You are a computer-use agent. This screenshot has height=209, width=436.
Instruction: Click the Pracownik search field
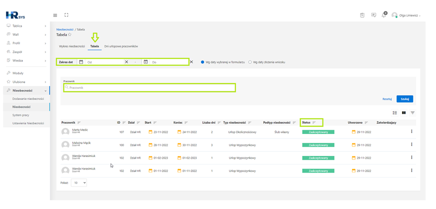pos(149,87)
